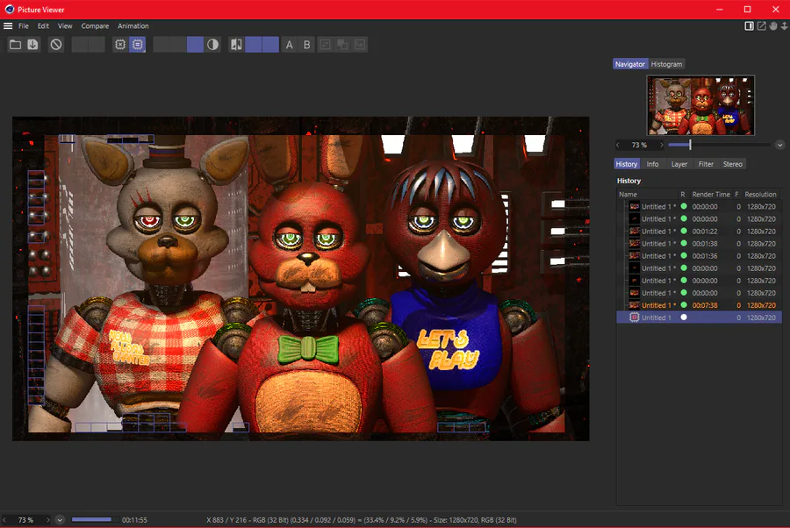Click the F column header
The image size is (790, 528).
tap(736, 195)
